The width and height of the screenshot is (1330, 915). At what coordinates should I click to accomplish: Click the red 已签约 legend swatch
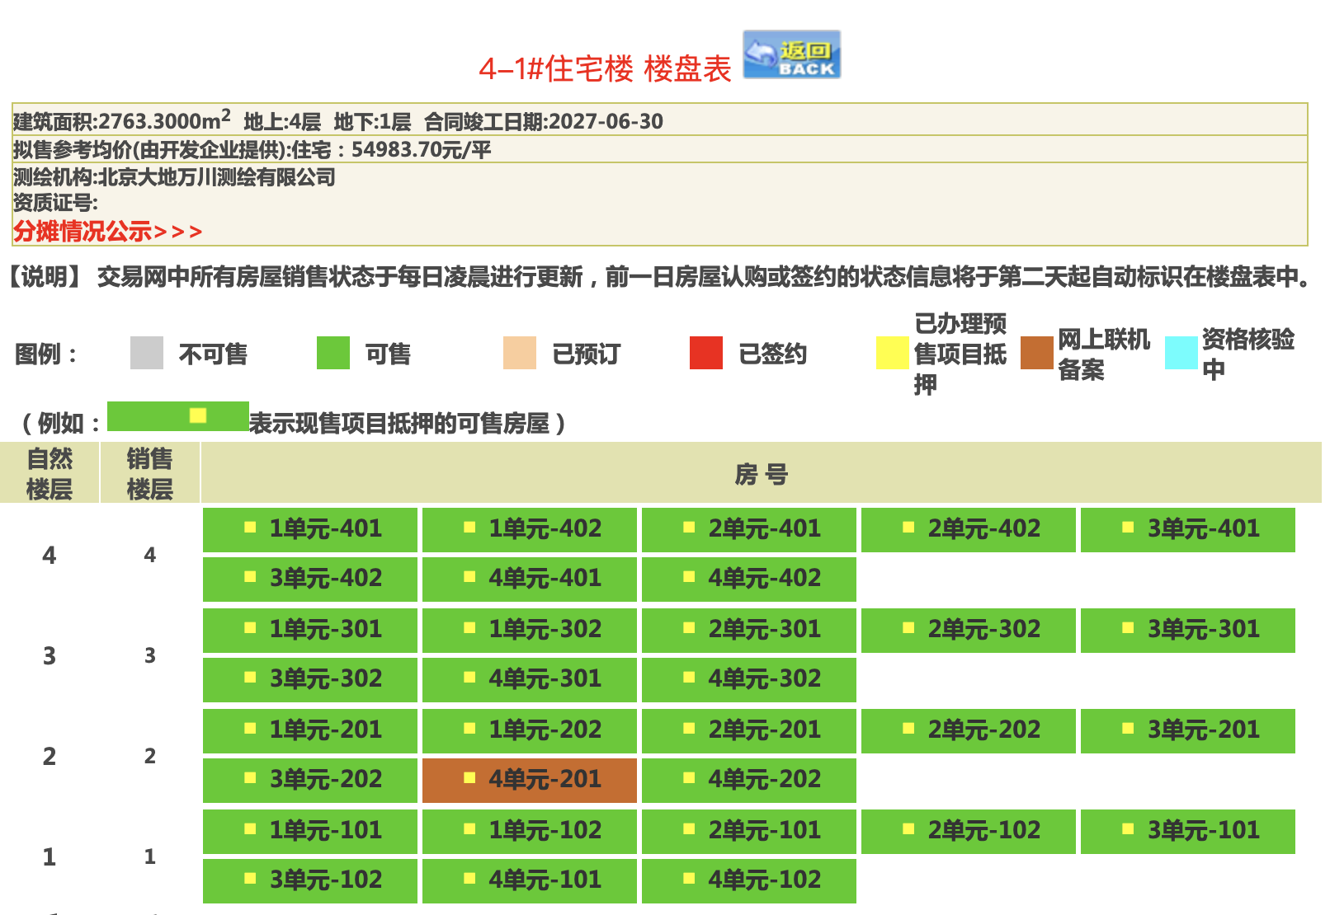point(705,354)
